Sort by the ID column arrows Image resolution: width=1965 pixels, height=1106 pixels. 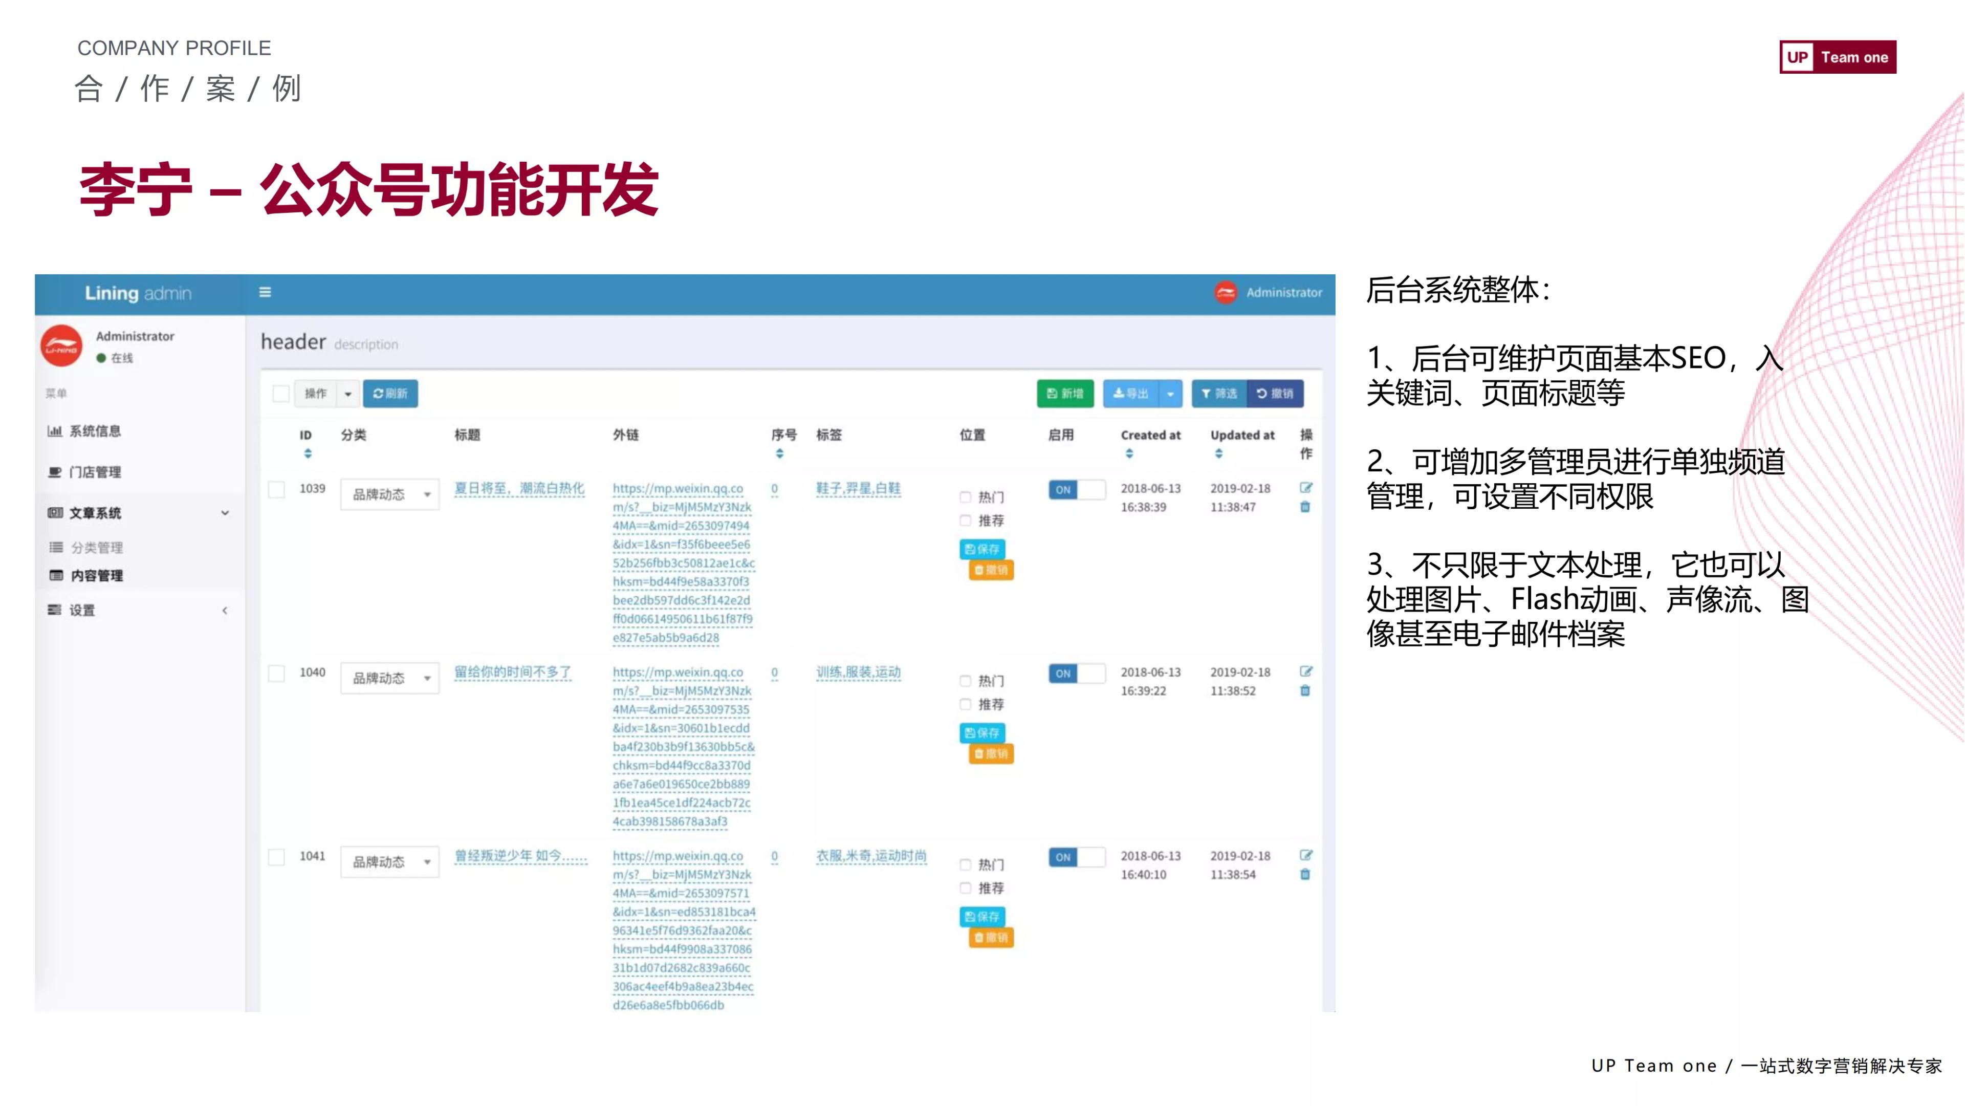pos(308,454)
